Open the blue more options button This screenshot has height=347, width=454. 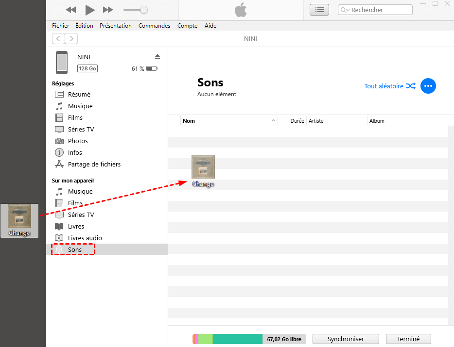click(x=428, y=86)
